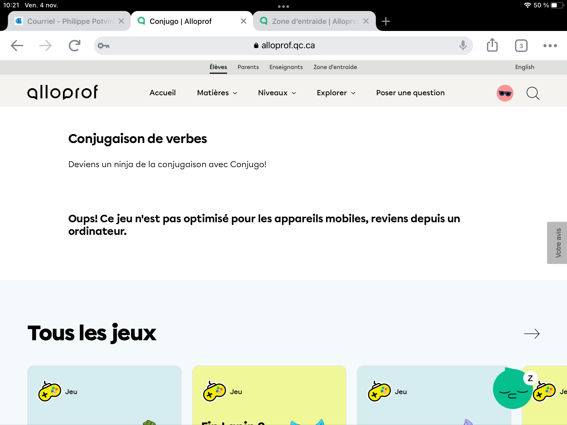Viewport: 567px width, 425px height.
Task: Reload the page with refresh icon
Action: (74, 46)
